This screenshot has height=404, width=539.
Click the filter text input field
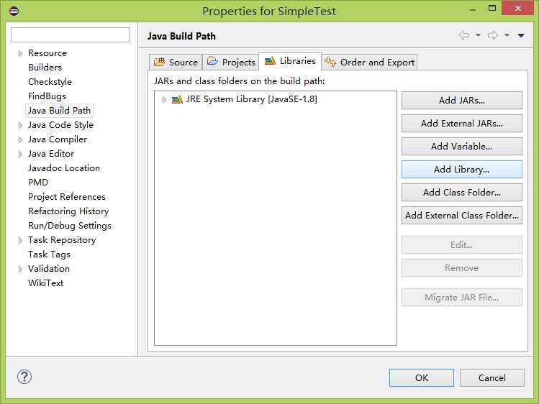pos(71,35)
